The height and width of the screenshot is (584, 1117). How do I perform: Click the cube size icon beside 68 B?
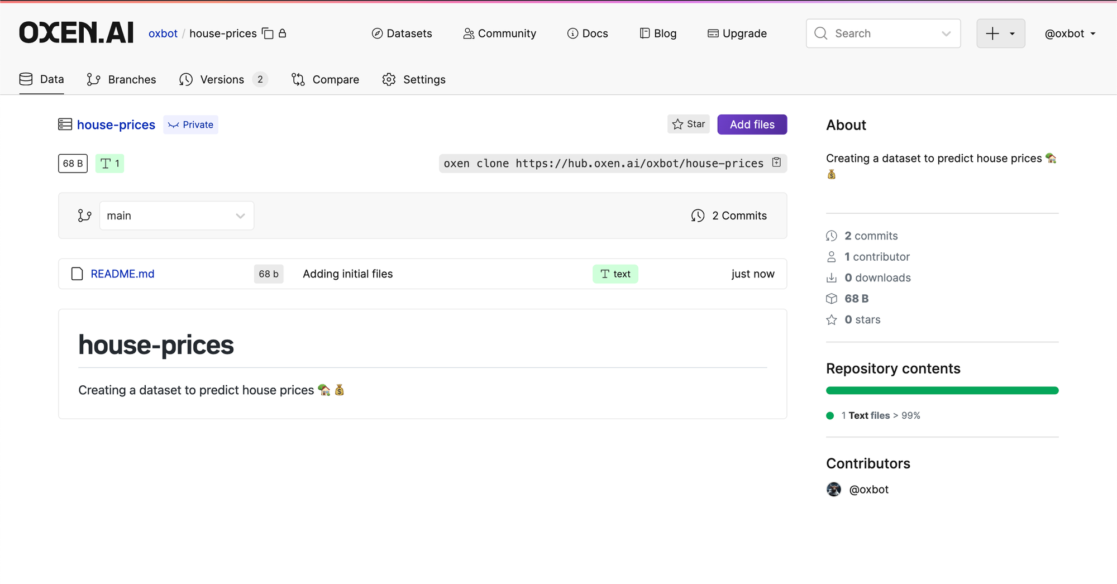coord(832,299)
